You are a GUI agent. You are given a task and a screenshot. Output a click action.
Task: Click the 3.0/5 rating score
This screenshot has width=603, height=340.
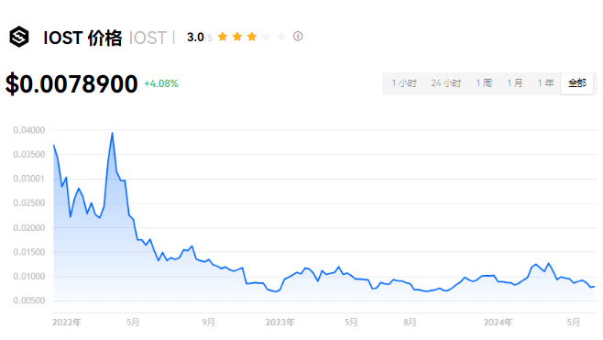pos(199,38)
